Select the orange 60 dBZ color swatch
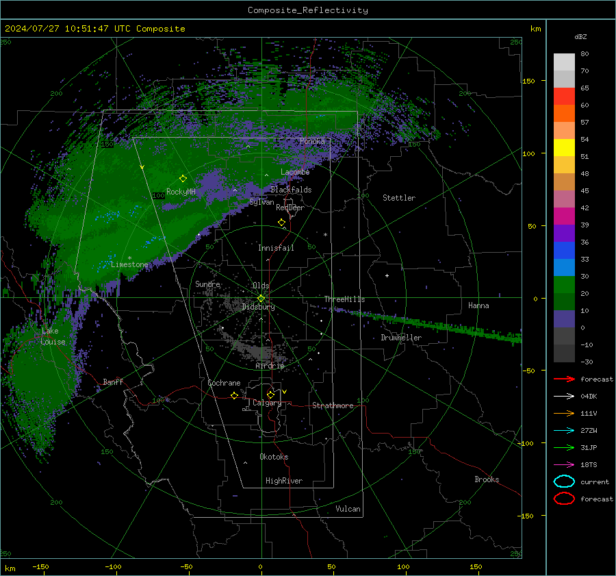This screenshot has width=616, height=576. [x=564, y=114]
